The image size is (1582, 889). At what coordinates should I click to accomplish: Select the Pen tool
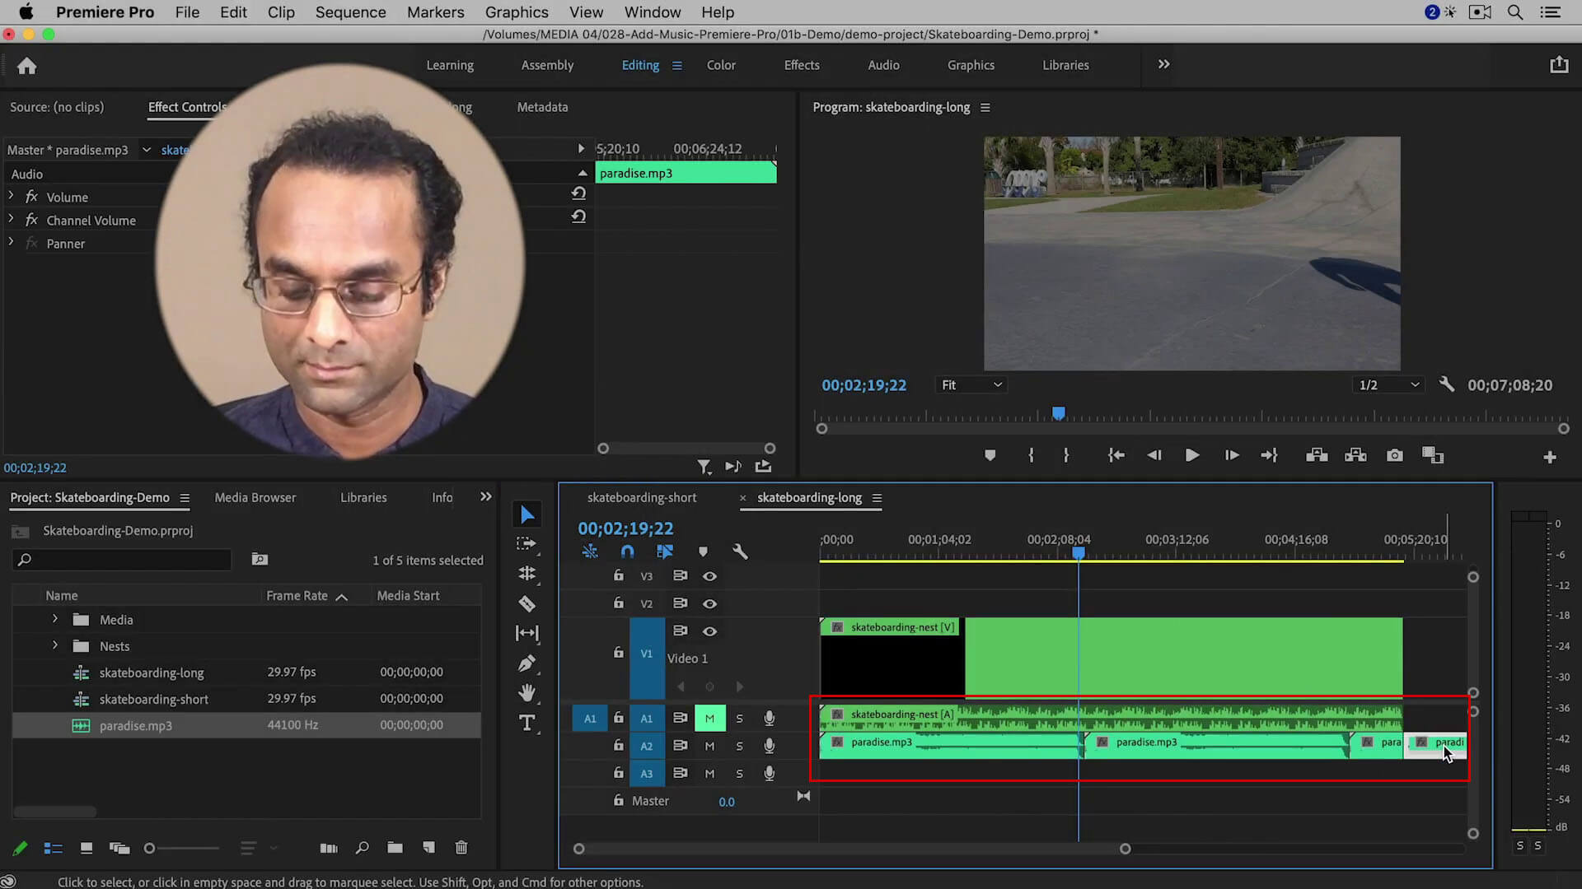527,663
